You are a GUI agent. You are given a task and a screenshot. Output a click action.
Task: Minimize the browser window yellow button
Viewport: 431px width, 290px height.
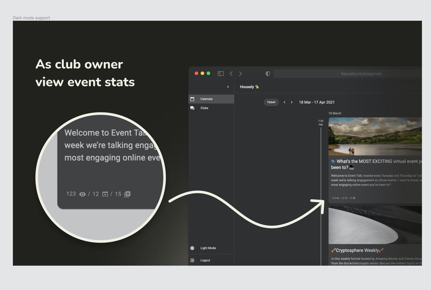pyautogui.click(x=202, y=73)
